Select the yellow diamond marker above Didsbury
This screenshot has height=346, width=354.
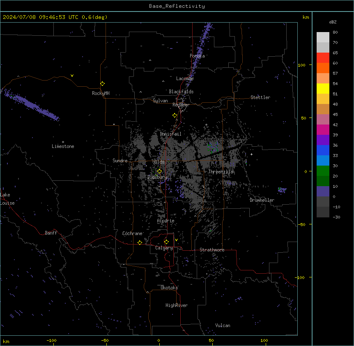tap(159, 171)
